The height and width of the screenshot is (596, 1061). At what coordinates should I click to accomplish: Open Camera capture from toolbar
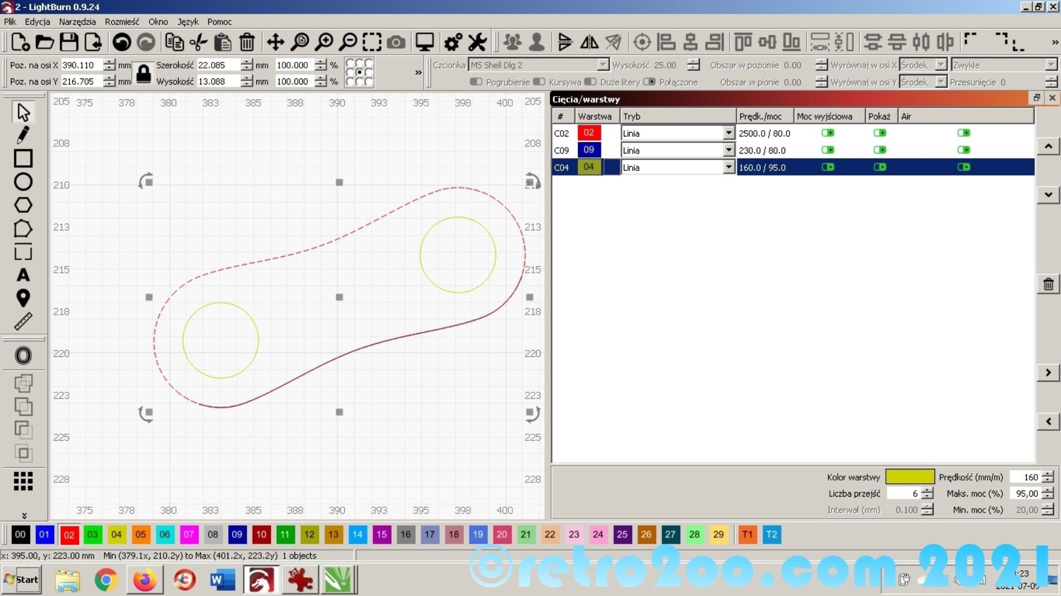point(396,42)
